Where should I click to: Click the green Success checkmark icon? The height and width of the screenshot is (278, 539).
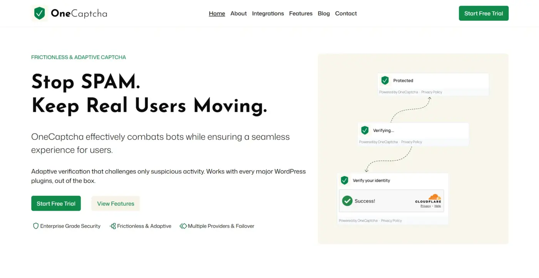pos(347,201)
